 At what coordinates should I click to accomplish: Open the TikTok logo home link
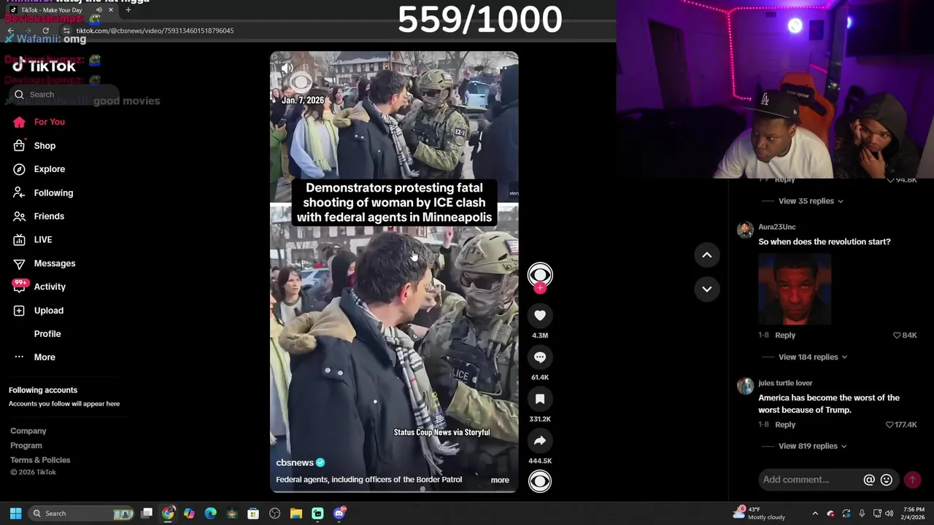44,66
